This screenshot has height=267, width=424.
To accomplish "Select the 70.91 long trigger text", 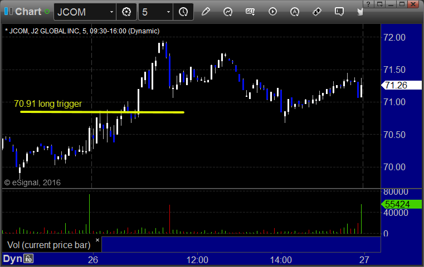I will 48,103.
